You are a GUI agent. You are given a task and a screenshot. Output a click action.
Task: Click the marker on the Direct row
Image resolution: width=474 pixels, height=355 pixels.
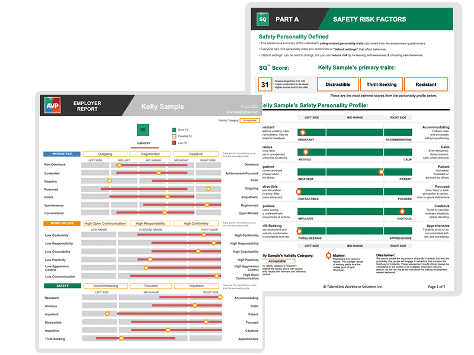pyautogui.click(x=167, y=196)
